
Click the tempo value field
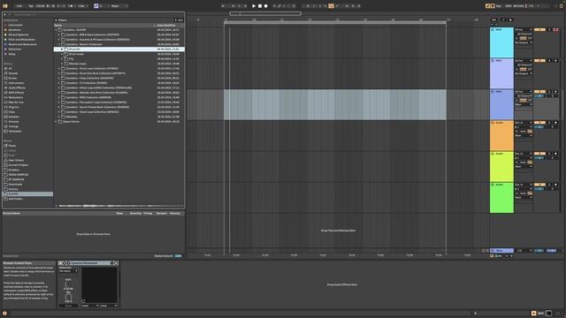[x=40, y=6]
